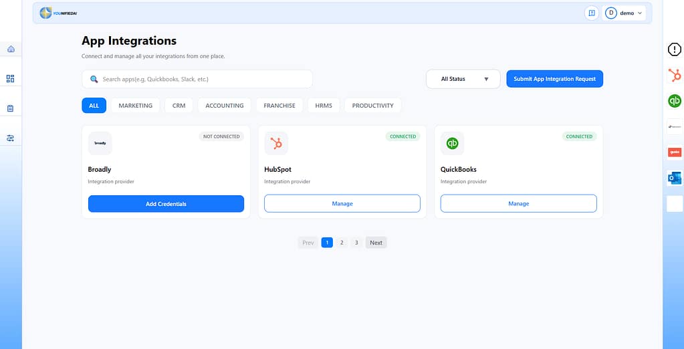Open the All Status dropdown

[x=463, y=79]
